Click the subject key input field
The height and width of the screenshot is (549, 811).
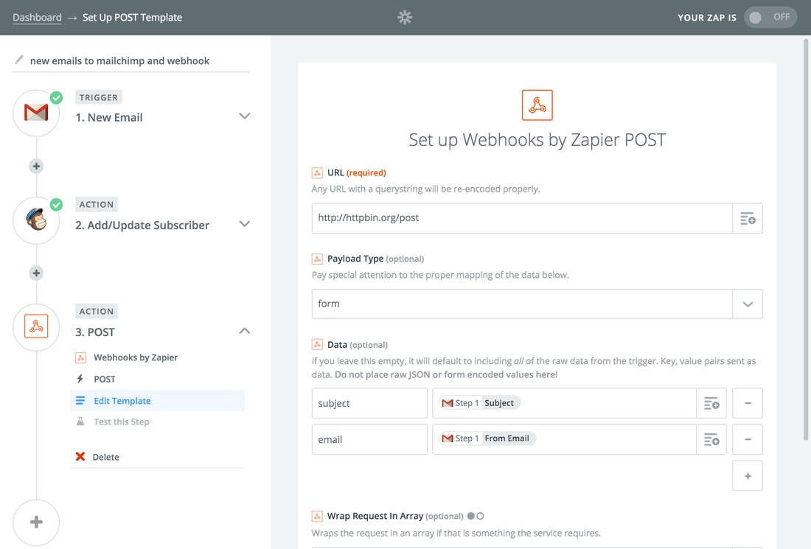pyautogui.click(x=369, y=403)
